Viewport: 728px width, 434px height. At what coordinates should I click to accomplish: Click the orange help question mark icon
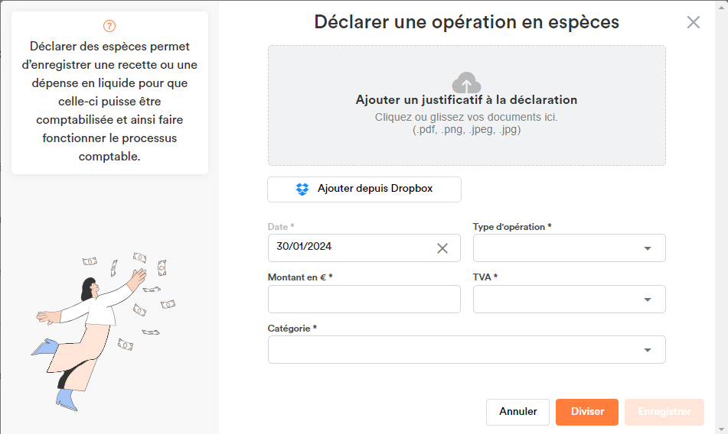pos(109,26)
